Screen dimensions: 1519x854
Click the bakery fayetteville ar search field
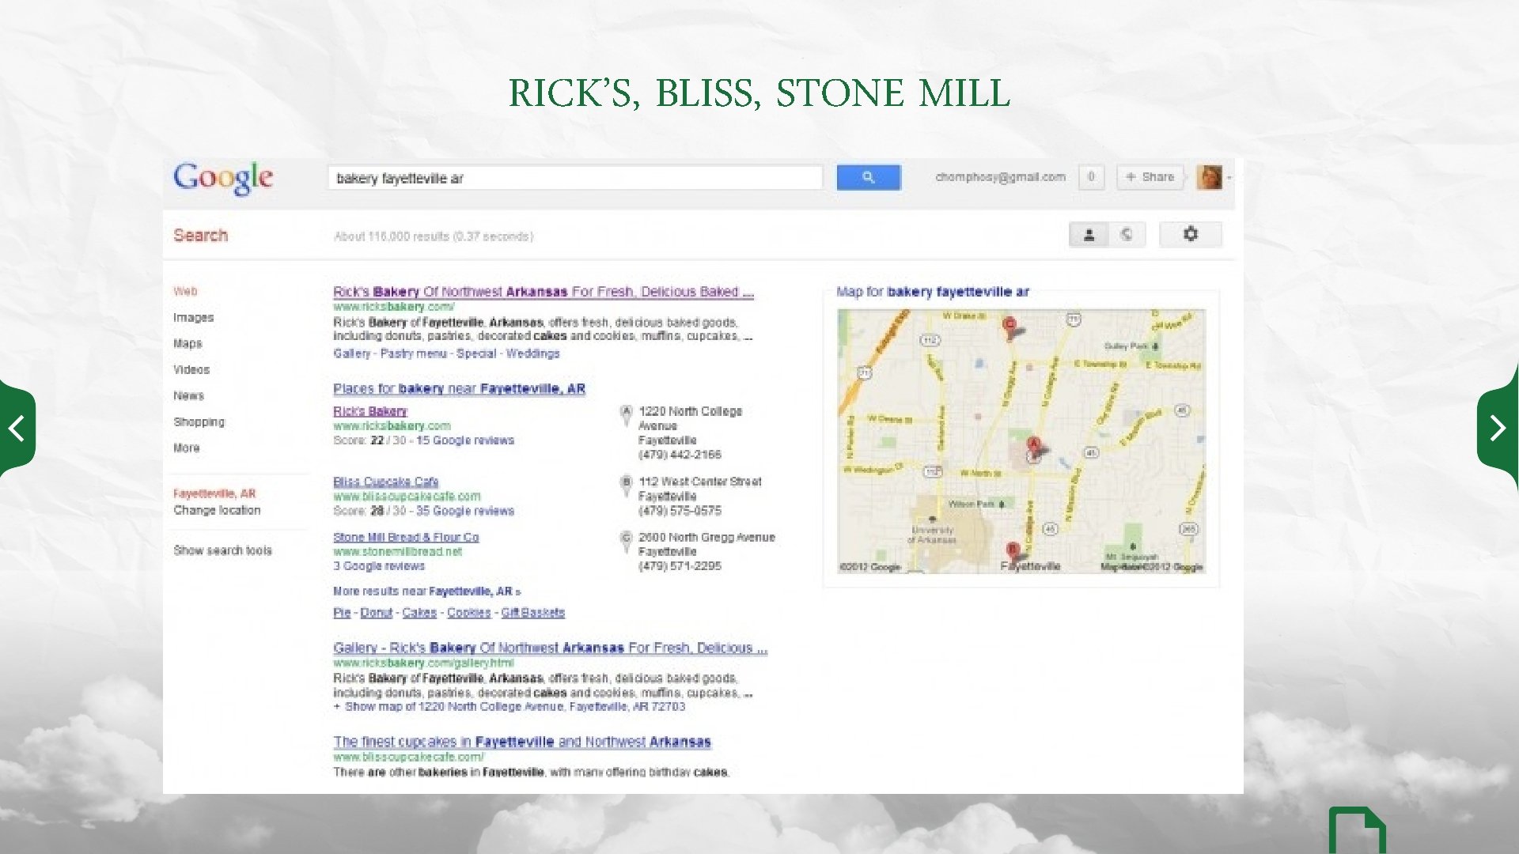point(574,178)
